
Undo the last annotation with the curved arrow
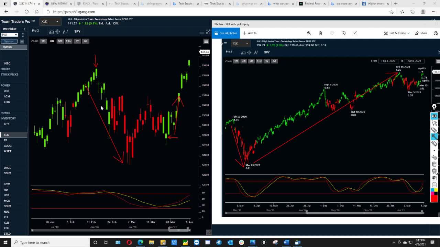434,157
